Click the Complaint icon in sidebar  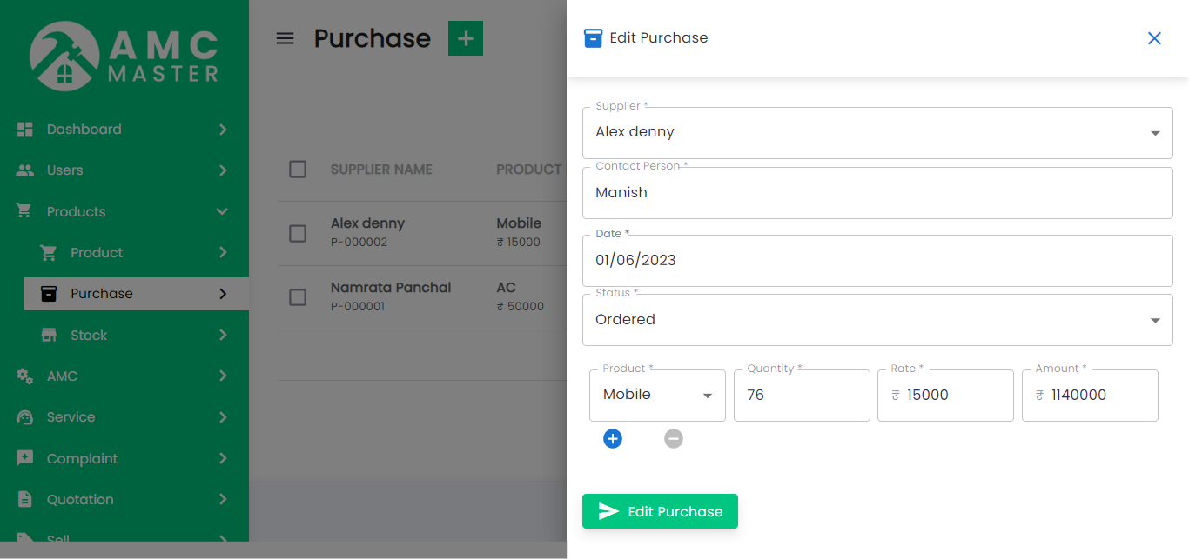point(25,458)
